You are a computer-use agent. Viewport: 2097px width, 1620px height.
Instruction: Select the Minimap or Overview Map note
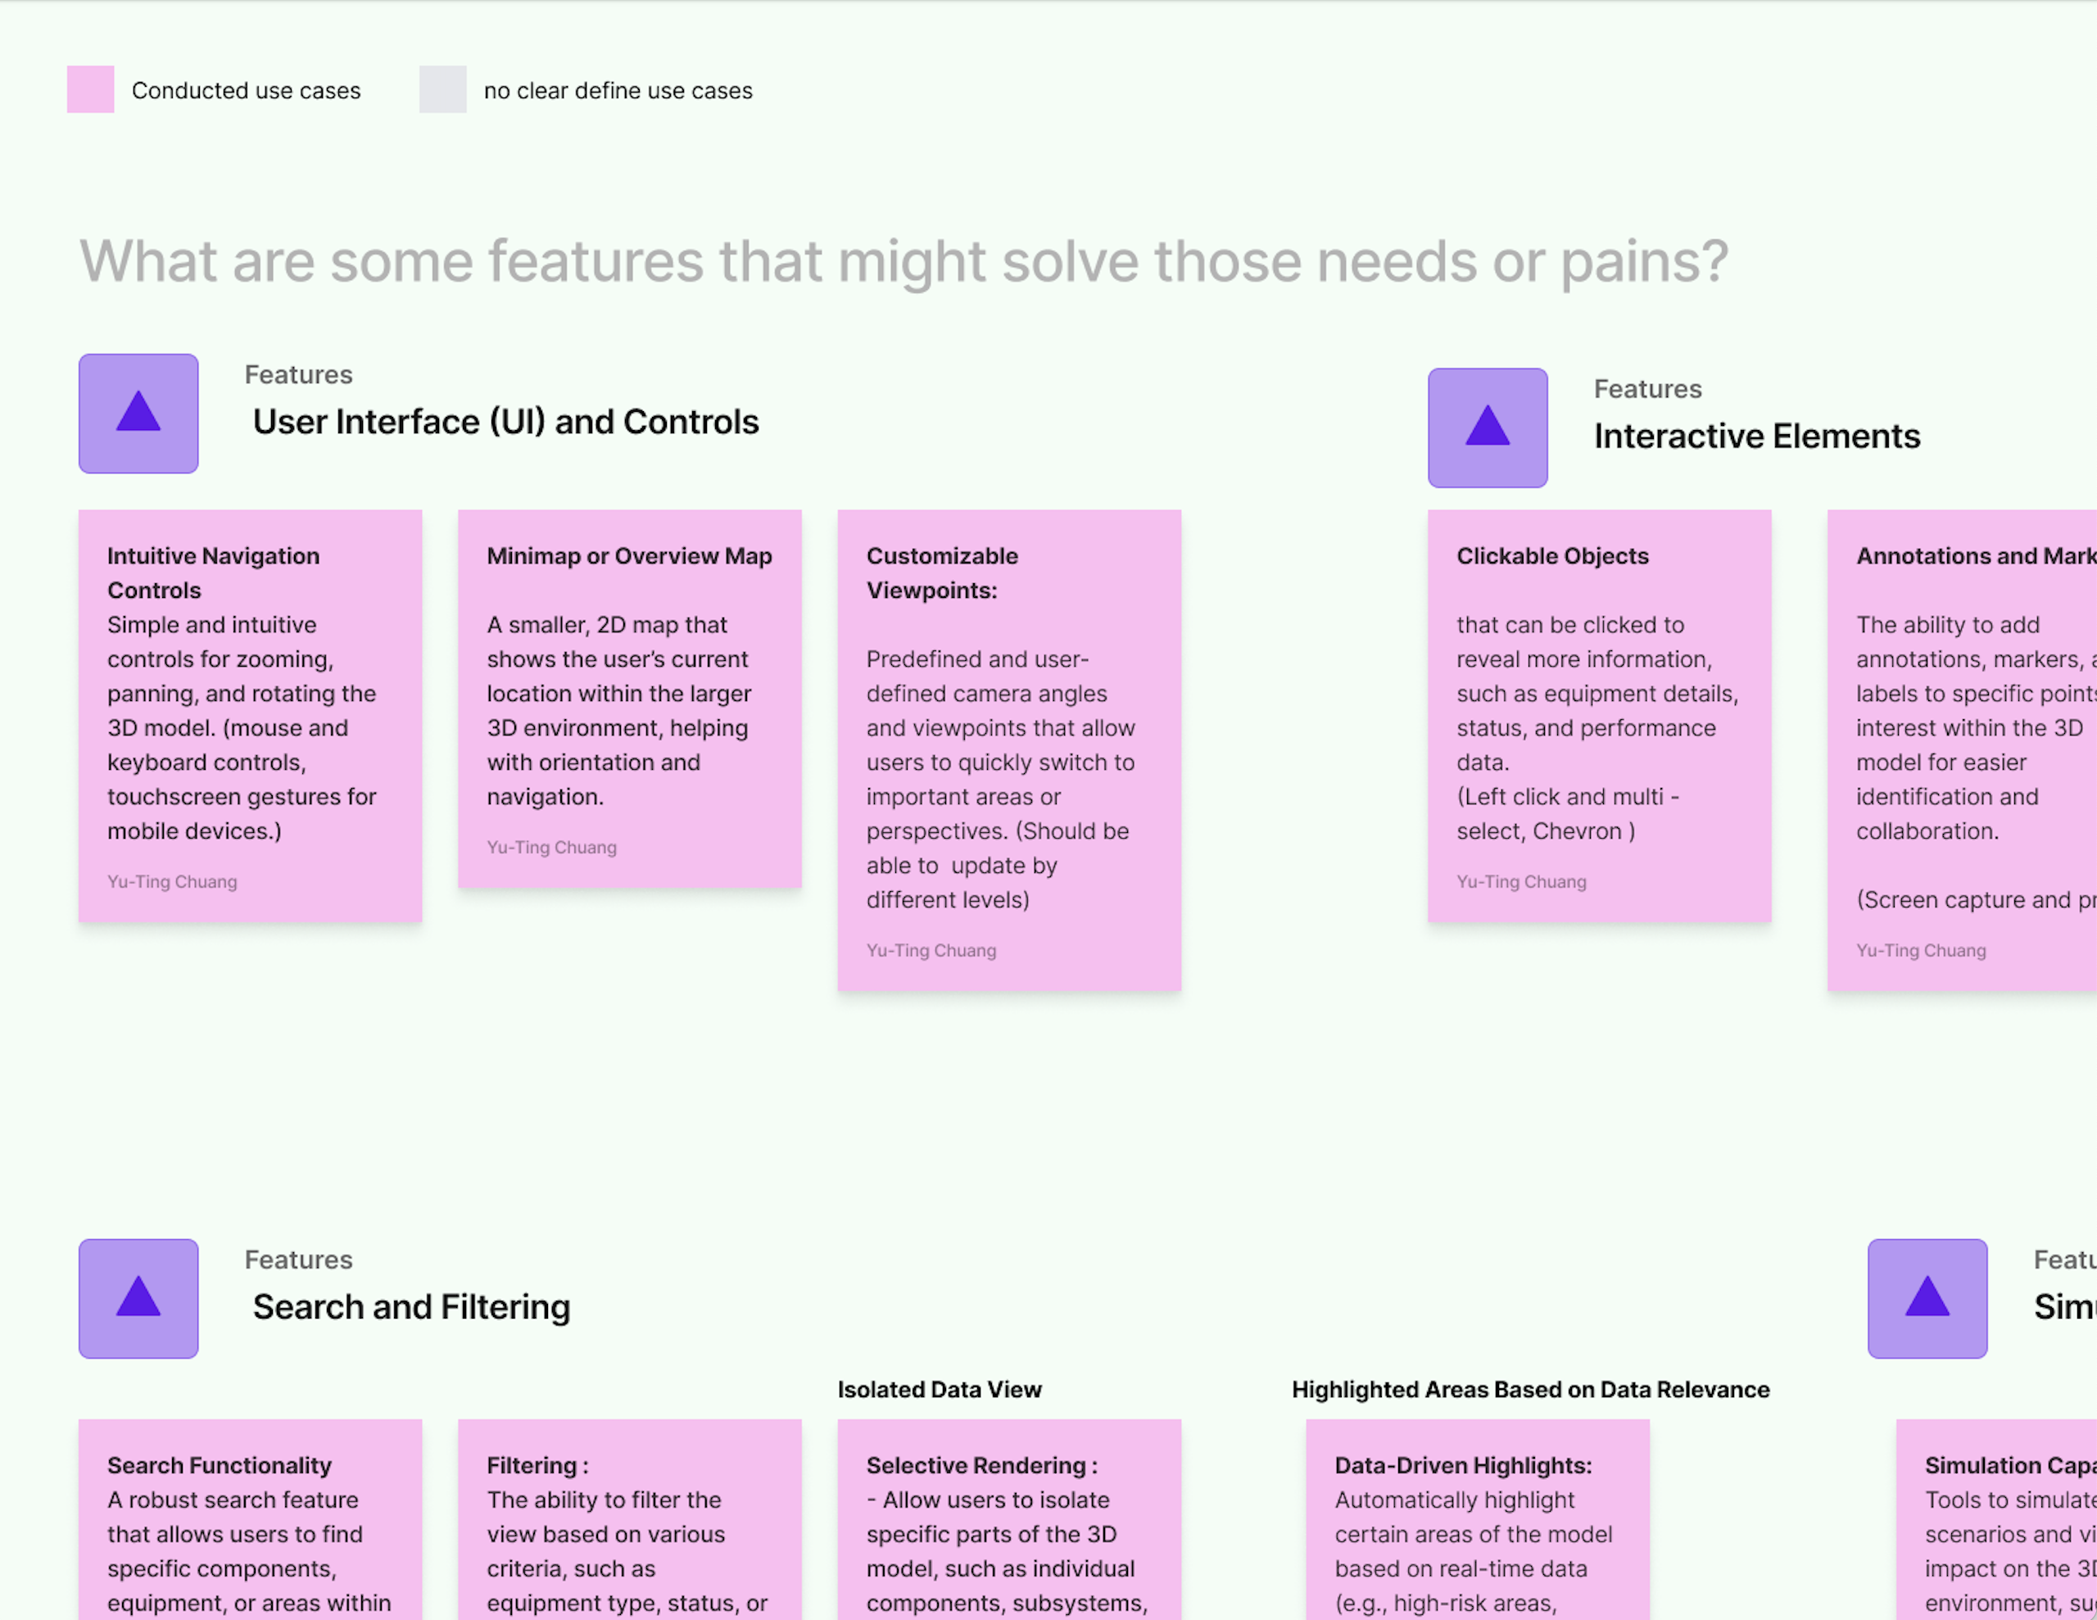click(x=629, y=698)
